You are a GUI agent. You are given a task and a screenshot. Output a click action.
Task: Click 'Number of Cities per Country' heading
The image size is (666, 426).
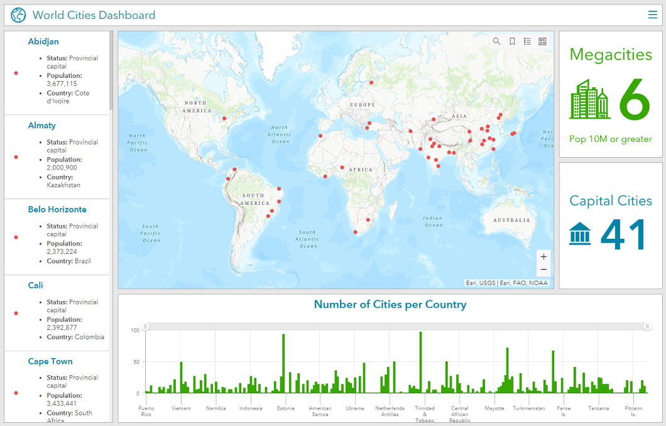click(x=390, y=305)
